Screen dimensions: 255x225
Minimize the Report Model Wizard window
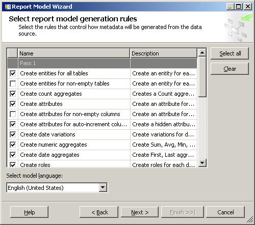[230, 7]
